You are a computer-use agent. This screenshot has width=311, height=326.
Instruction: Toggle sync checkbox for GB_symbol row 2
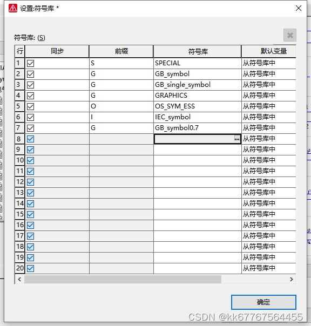click(31, 74)
